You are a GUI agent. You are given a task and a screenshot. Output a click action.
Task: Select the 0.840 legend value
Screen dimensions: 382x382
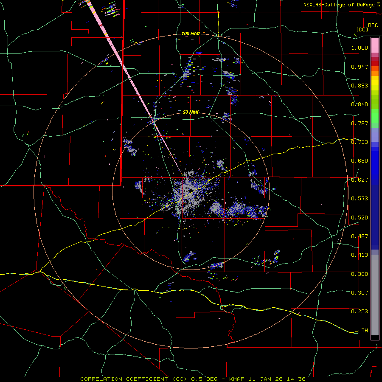(x=360, y=104)
